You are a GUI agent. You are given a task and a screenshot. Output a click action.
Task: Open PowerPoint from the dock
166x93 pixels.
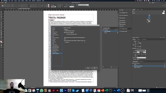click(103, 90)
